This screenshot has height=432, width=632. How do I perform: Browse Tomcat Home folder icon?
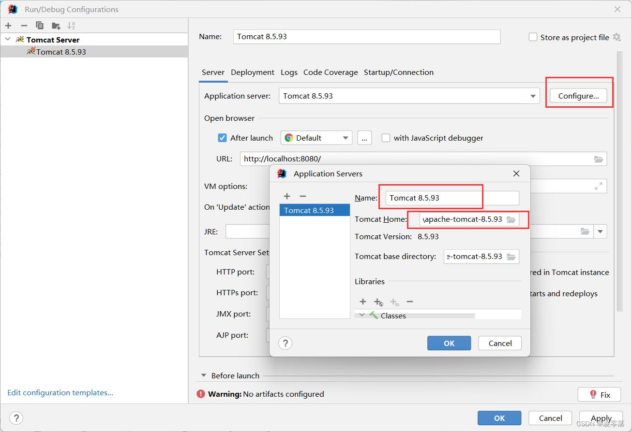click(511, 219)
